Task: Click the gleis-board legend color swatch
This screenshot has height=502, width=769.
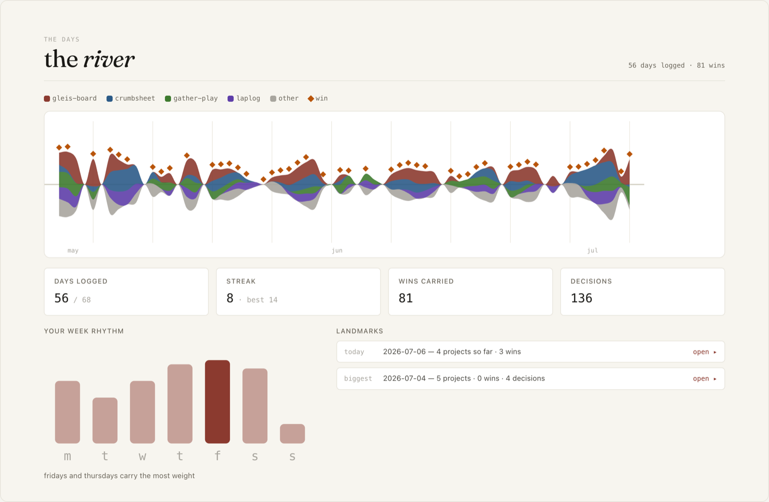Action: [47, 99]
